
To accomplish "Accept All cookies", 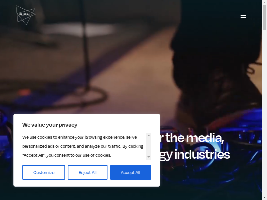I will coord(130,172).
